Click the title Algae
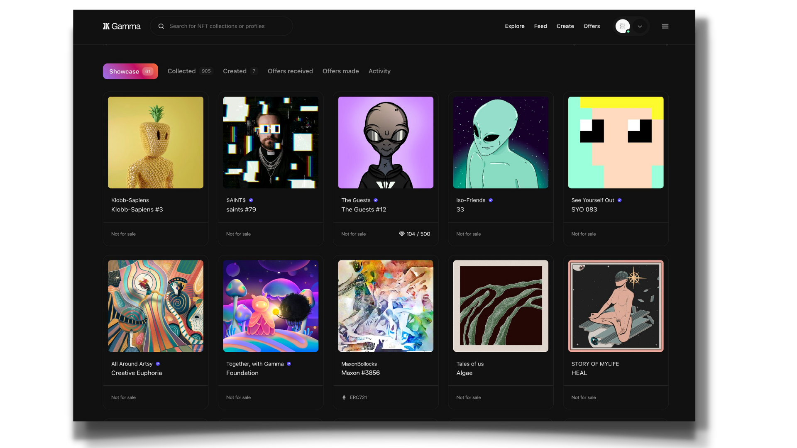 click(465, 373)
